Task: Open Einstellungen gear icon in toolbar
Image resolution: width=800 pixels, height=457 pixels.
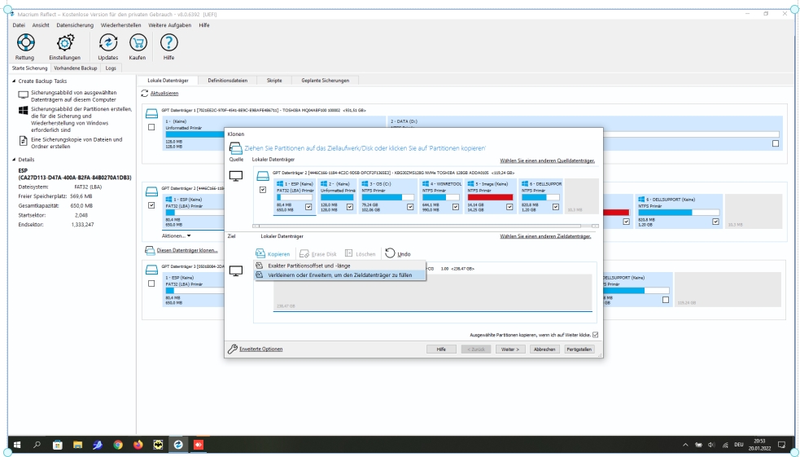Action: (65, 42)
